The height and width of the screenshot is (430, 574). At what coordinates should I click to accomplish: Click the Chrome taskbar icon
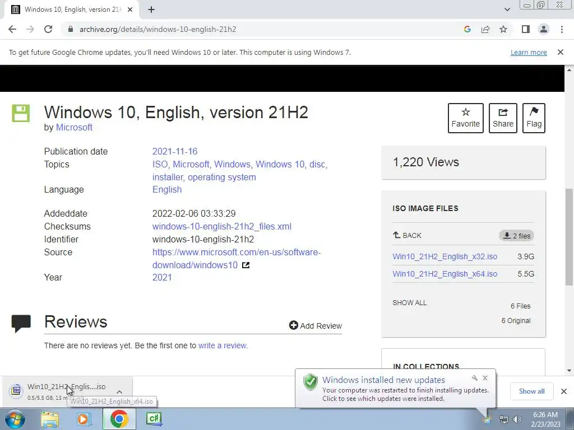119,419
